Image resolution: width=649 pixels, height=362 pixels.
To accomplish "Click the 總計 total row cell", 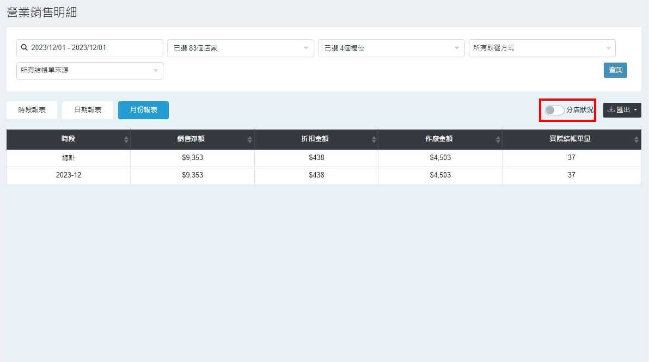I will tap(68, 158).
